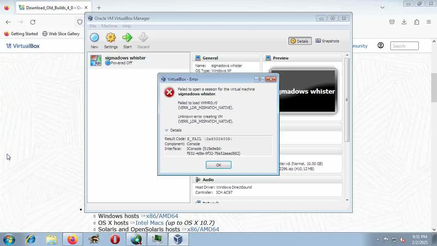Click the Firefox forward arrow
Image resolution: width=437 pixels, height=246 pixels.
click(x=20, y=22)
